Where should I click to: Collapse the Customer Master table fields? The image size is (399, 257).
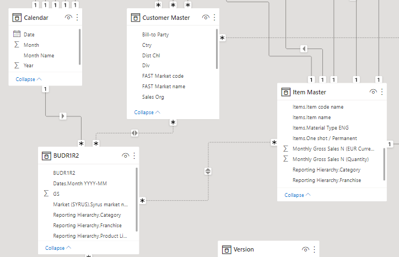point(147,113)
